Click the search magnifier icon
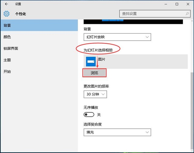This screenshot has height=153, width=194. click(187, 14)
